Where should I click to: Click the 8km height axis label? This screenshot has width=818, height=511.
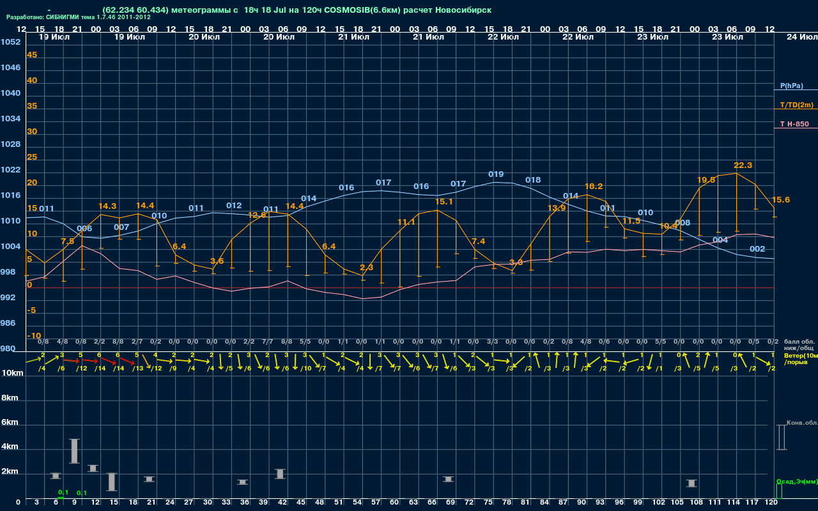(x=10, y=397)
